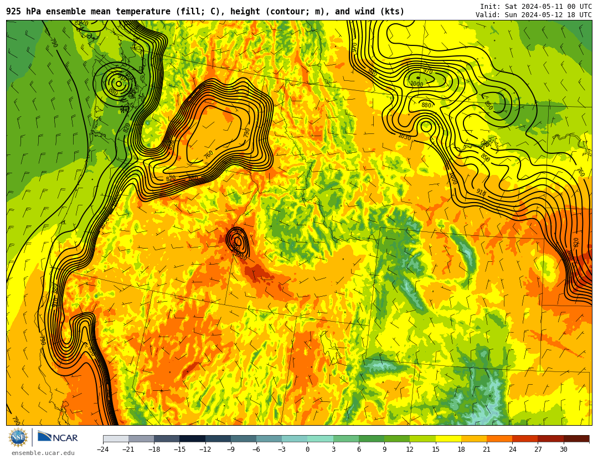Pick the mint swatch between 0 and 3

(321, 438)
